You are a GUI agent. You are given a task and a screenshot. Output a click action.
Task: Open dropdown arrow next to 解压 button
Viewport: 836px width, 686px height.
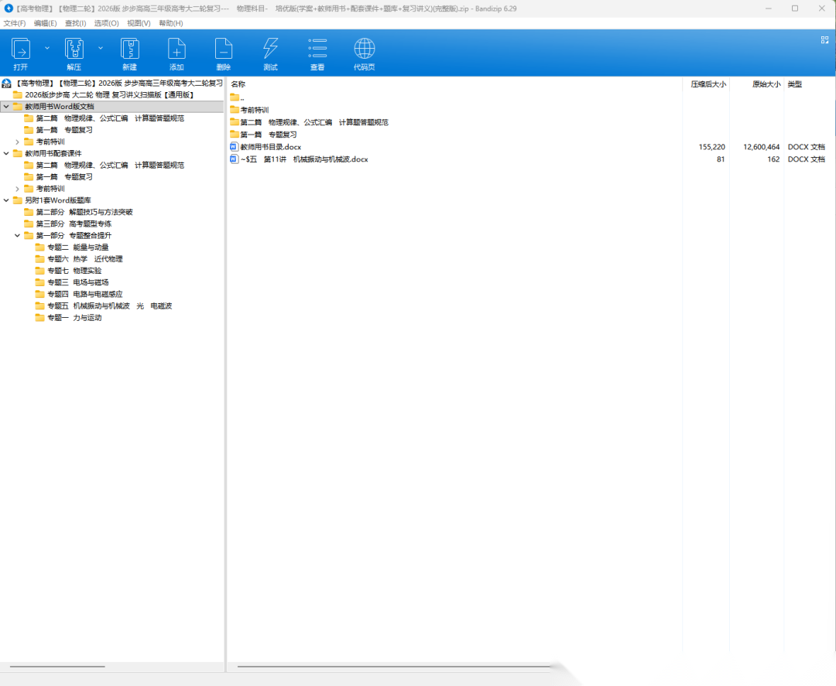100,48
